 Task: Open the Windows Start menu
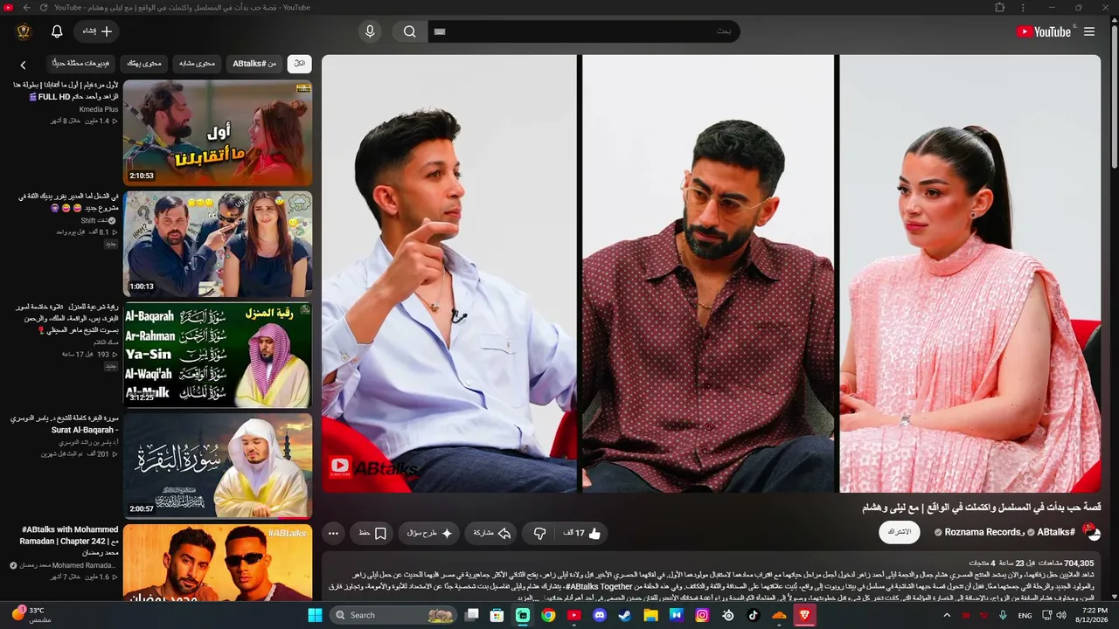tap(315, 615)
